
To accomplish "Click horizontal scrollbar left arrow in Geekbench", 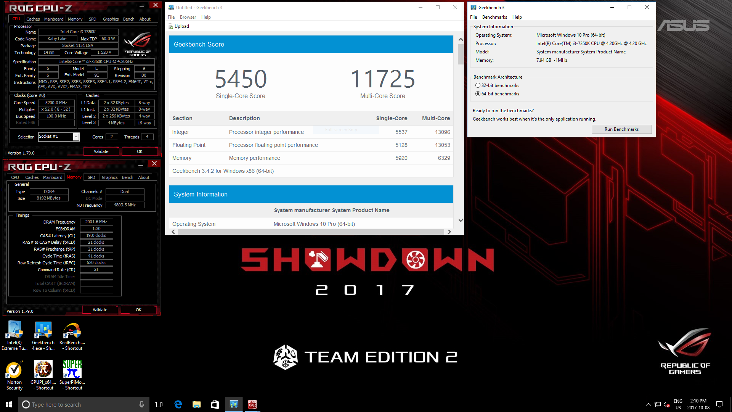I will tap(173, 232).
